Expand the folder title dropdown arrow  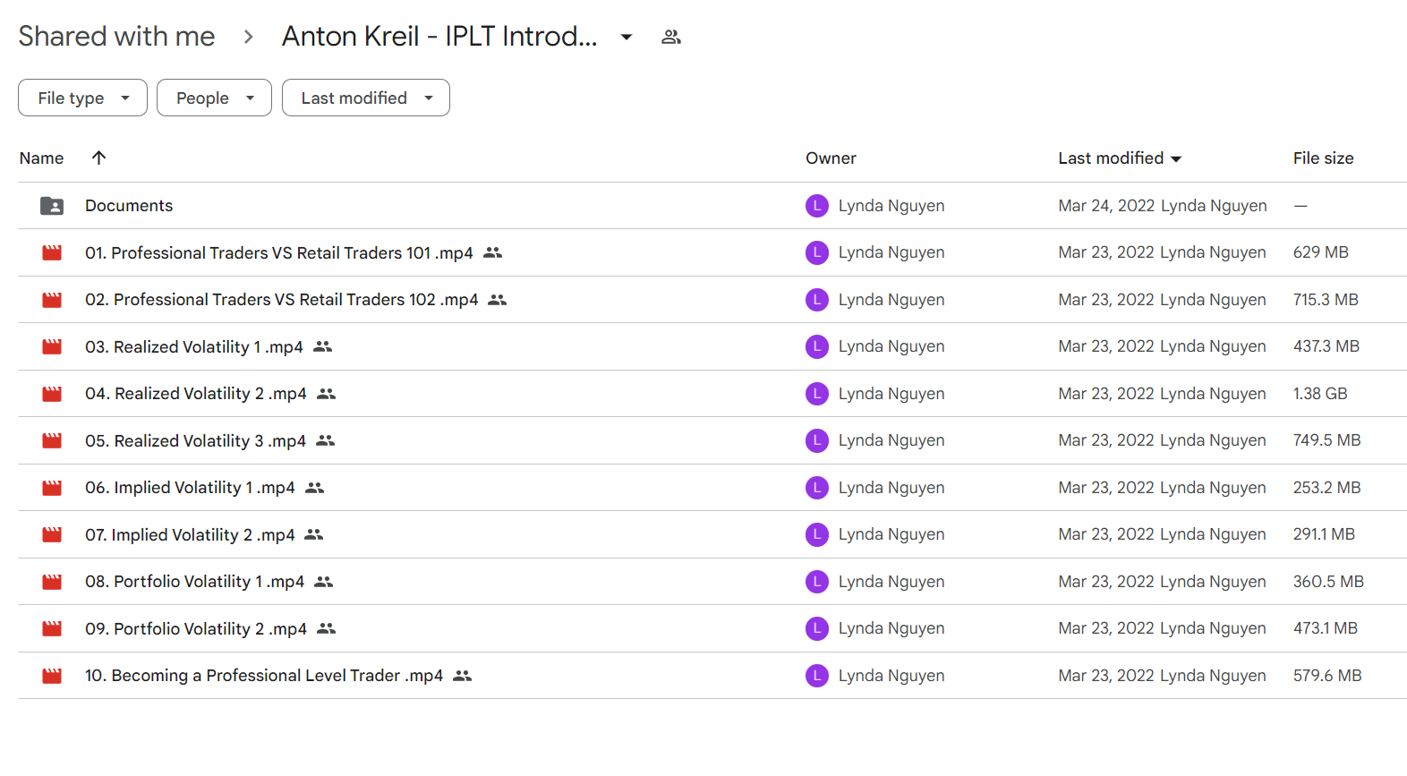point(627,37)
